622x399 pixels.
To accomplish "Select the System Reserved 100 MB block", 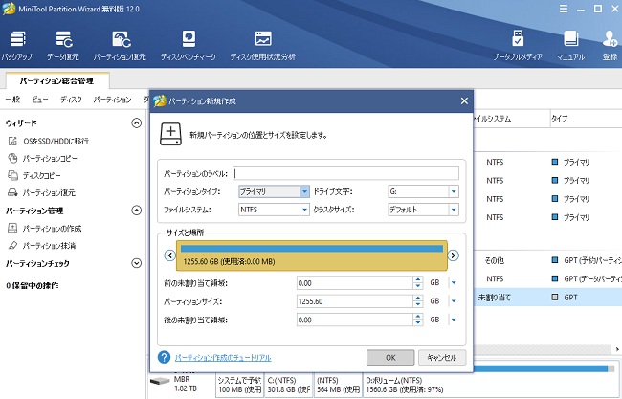I will 239,385.
